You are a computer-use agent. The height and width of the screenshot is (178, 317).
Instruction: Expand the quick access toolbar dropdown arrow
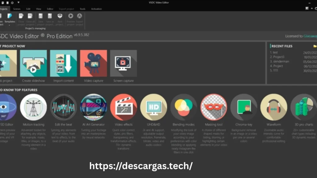(18, 2)
